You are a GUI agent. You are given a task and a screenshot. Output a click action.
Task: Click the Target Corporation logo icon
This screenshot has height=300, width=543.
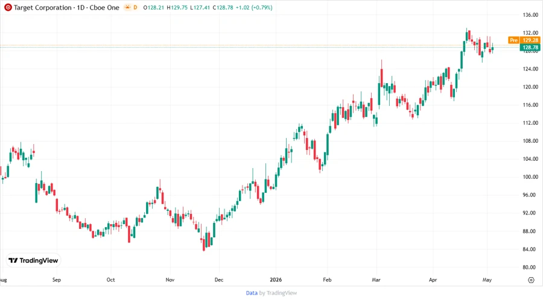click(8, 7)
